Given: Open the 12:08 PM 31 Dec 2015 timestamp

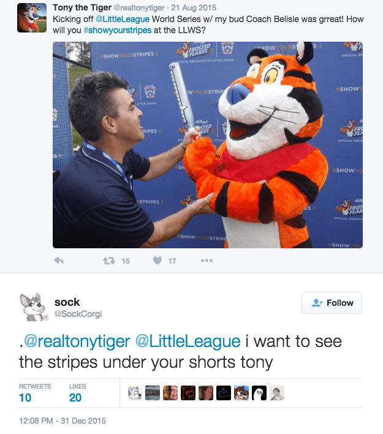Looking at the screenshot, I should (x=63, y=421).
